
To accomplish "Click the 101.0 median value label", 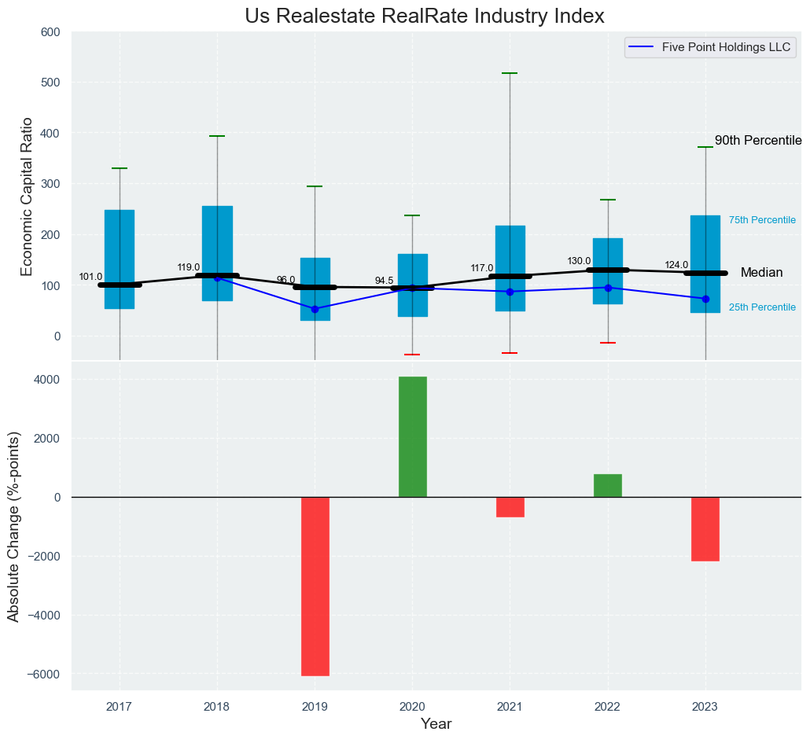I will click(90, 277).
